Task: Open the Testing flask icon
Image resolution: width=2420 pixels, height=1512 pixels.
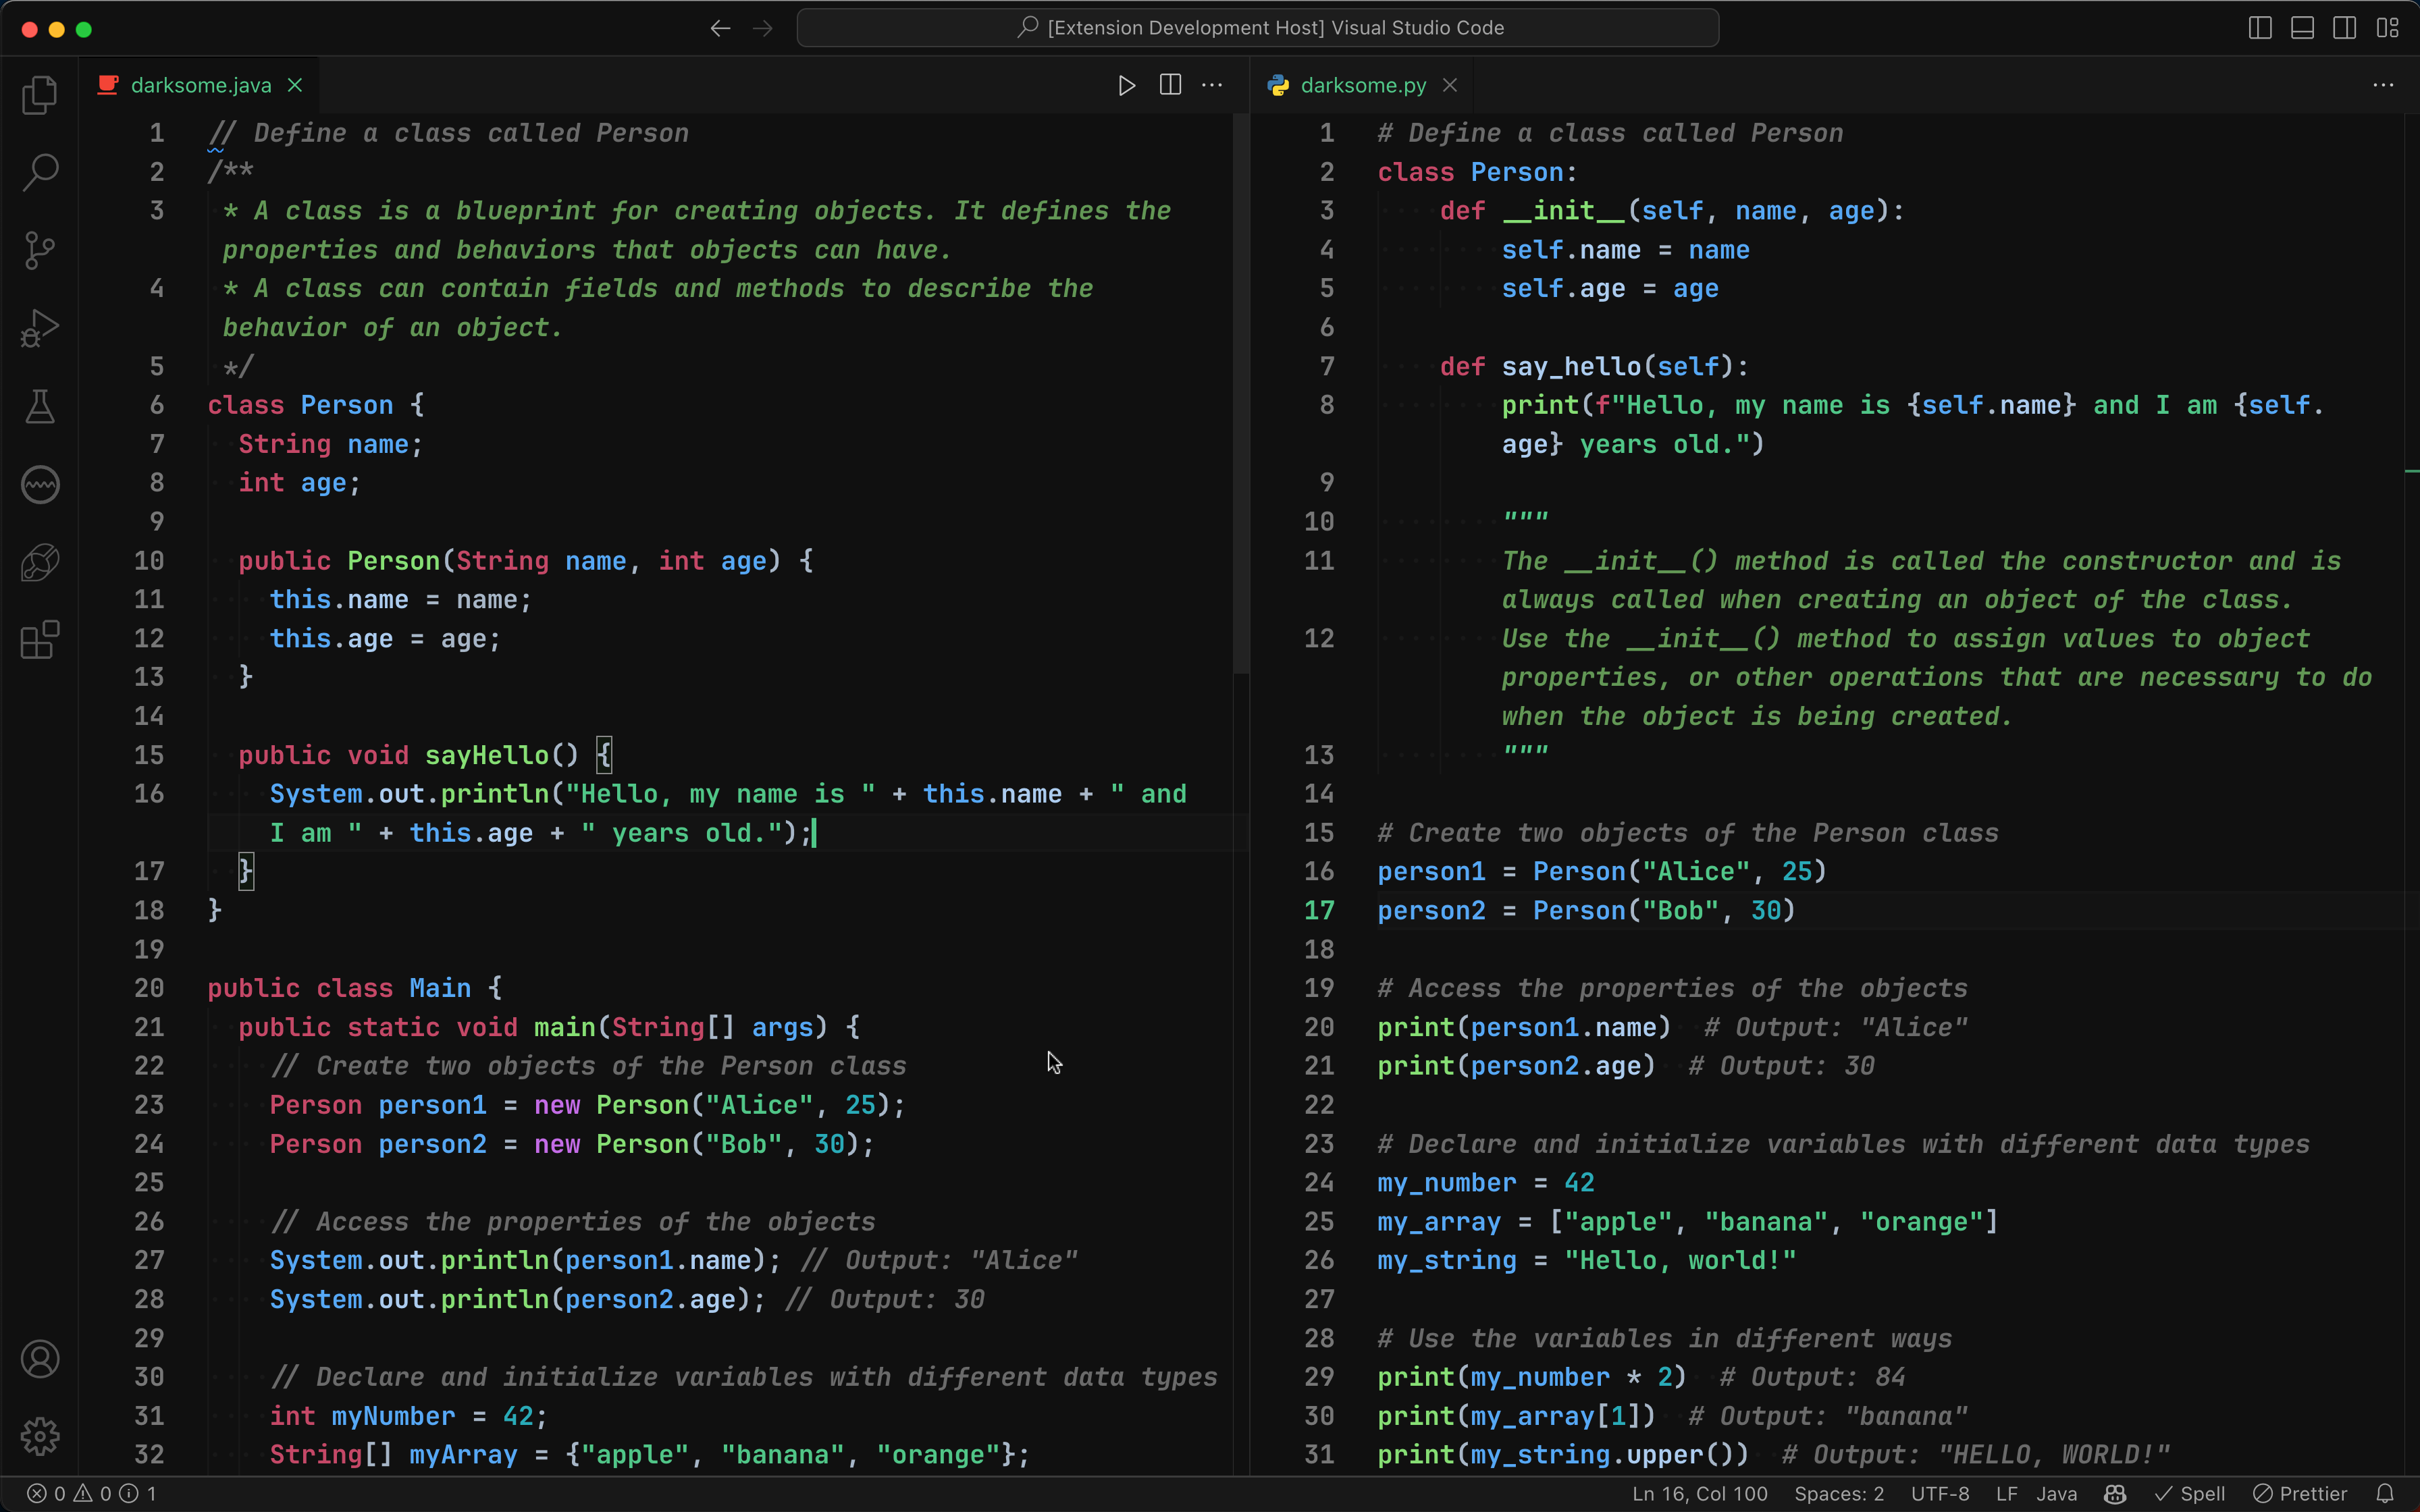Action: [40, 406]
